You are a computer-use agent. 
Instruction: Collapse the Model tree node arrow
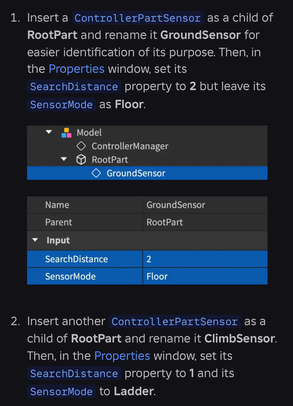click(49, 132)
